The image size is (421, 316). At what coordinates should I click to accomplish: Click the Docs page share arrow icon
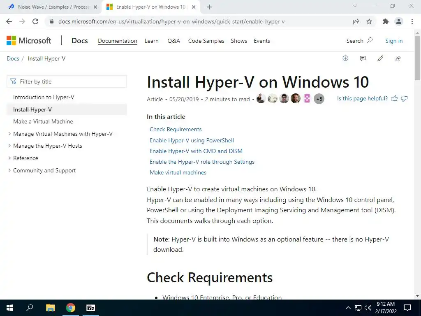pyautogui.click(x=398, y=58)
